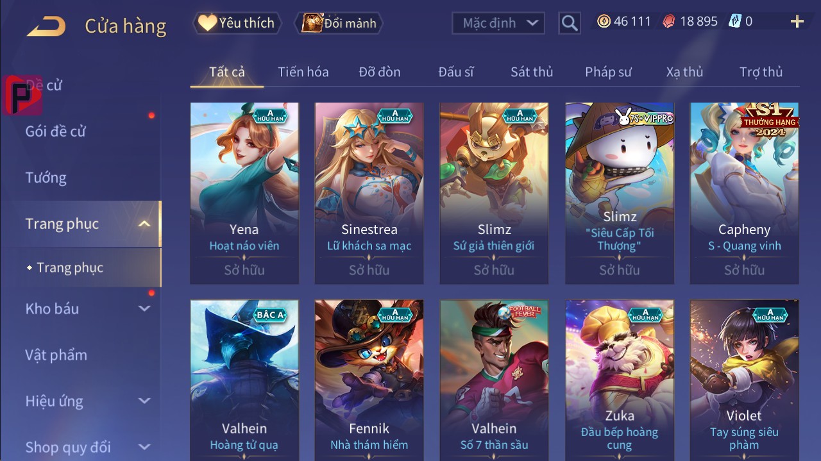Select the Yena Hoạt náo viên skin card
The width and height of the screenshot is (821, 461).
click(x=244, y=193)
